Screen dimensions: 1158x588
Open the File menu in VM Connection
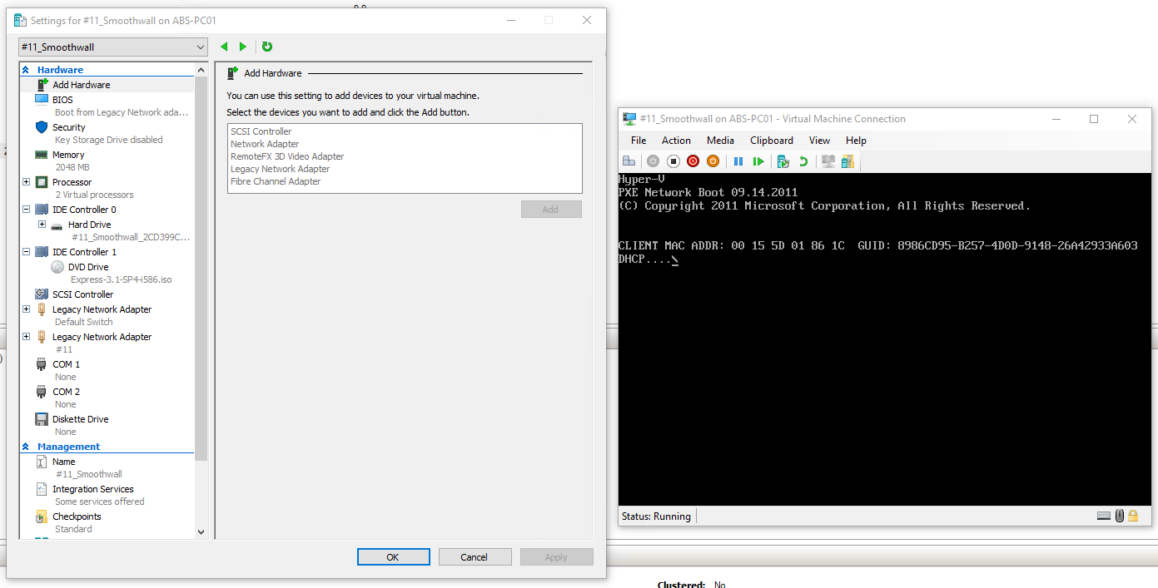pyautogui.click(x=639, y=141)
